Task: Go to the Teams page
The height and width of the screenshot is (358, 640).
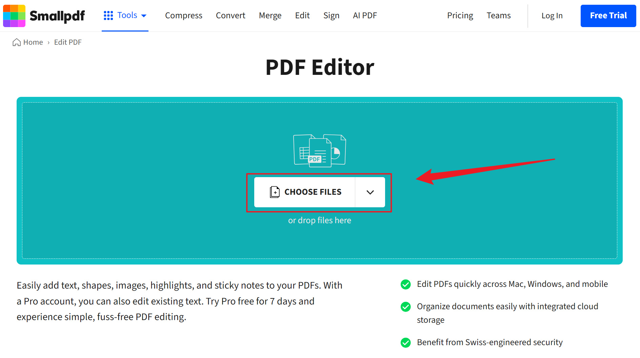Action: coord(499,16)
